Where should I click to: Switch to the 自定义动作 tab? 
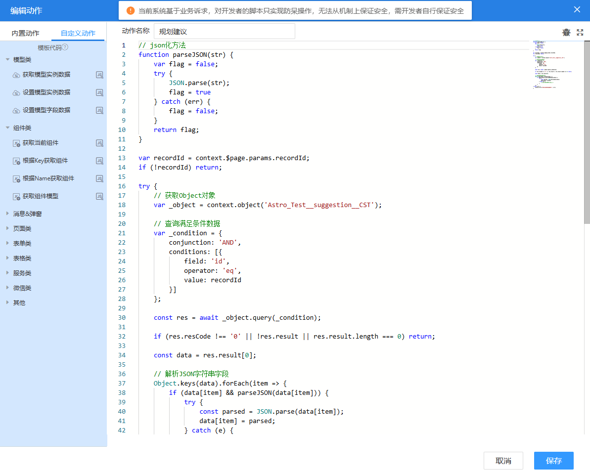pos(78,33)
